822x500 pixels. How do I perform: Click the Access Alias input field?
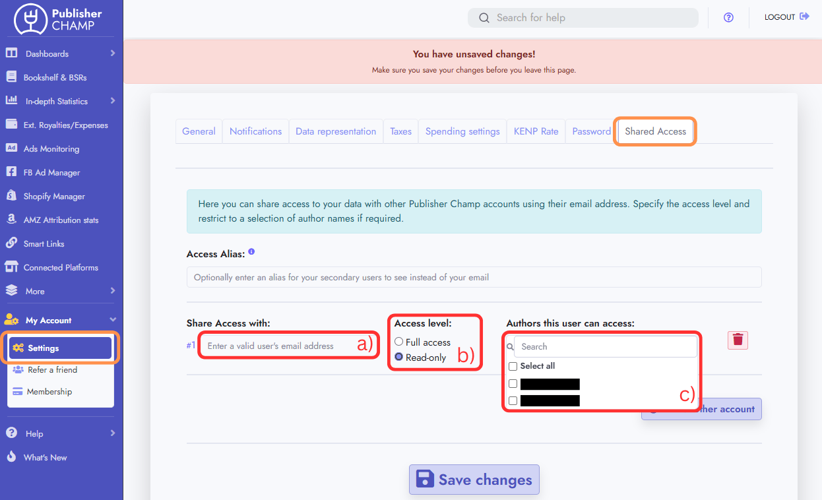click(474, 277)
